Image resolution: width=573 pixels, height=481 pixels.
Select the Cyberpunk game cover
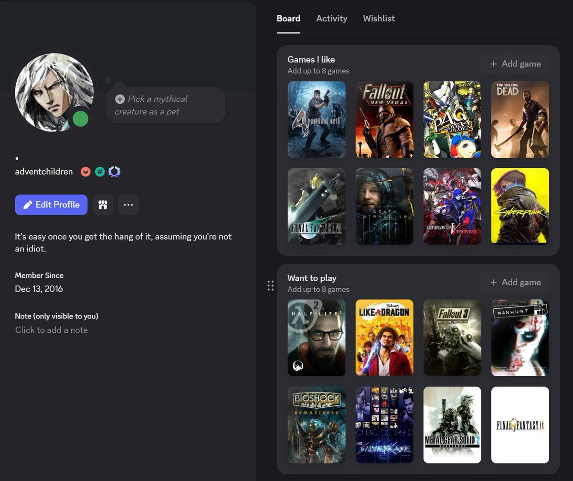pos(520,207)
